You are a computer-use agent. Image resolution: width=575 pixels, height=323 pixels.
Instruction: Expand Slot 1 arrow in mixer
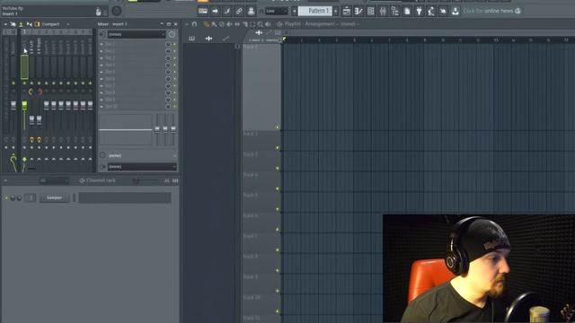(x=102, y=44)
